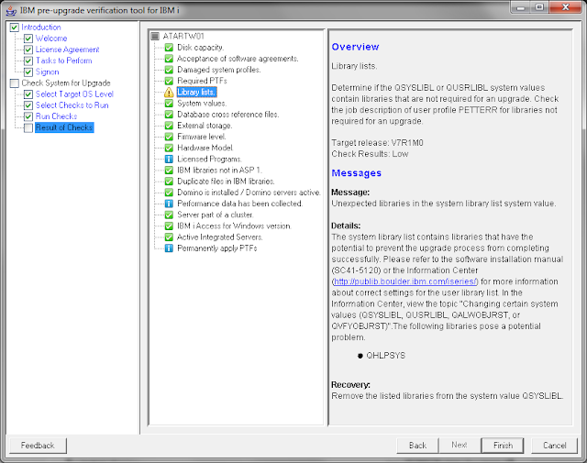Select the Disk capacity result row
The height and width of the screenshot is (463, 587).
[200, 48]
